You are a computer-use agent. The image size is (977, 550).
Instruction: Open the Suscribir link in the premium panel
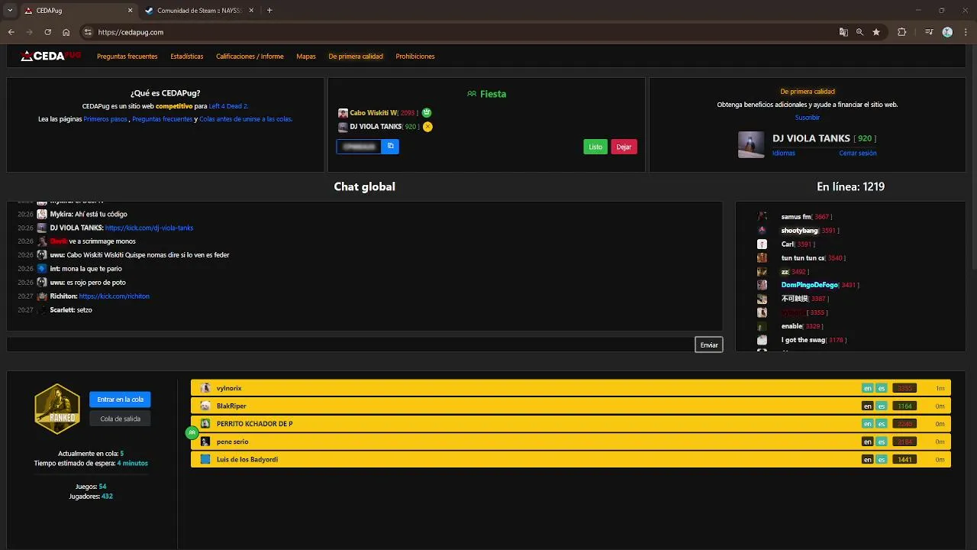pos(808,118)
